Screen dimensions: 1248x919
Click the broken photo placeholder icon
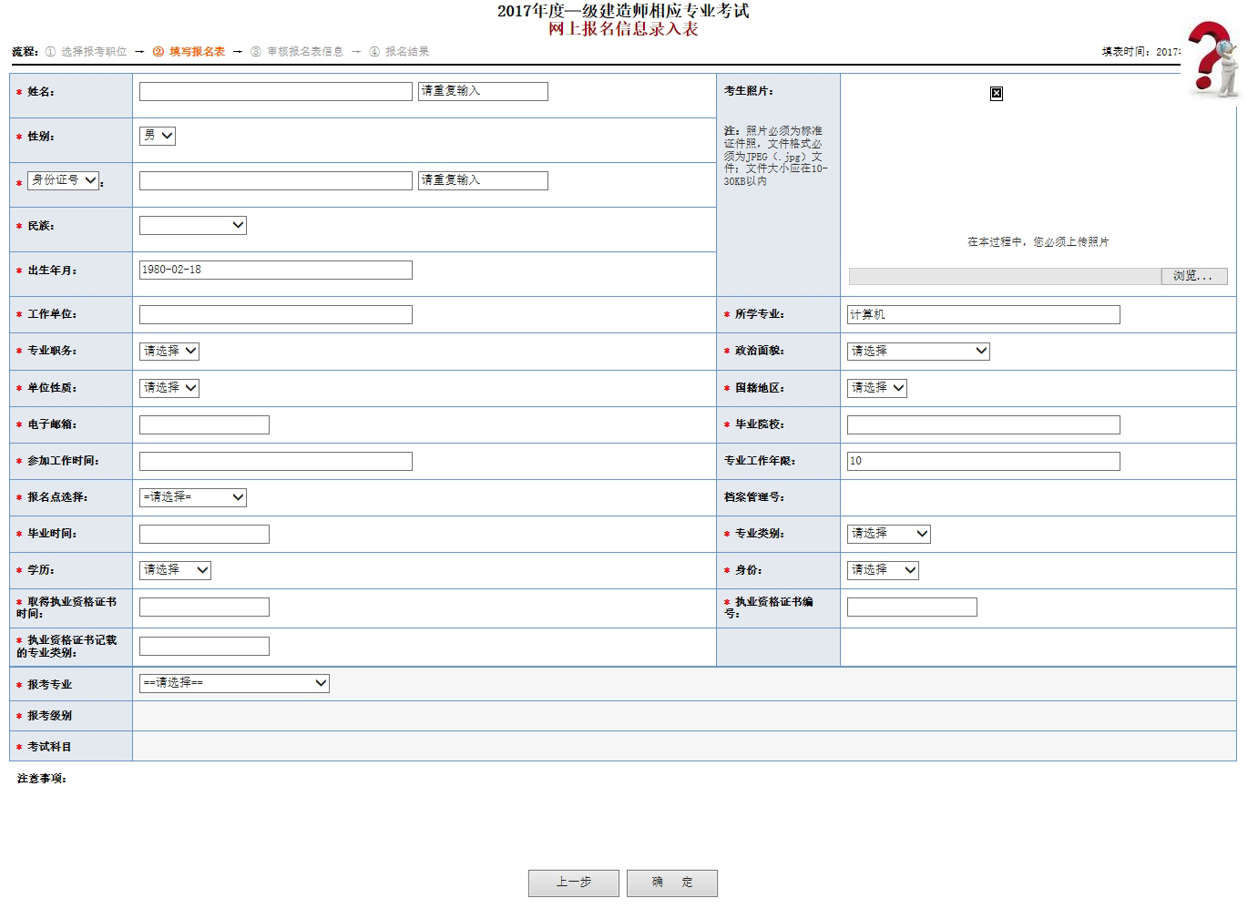tap(997, 93)
